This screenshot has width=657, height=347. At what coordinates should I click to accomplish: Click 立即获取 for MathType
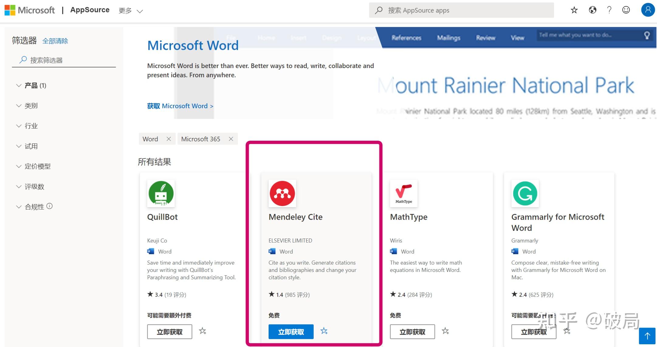tap(412, 332)
